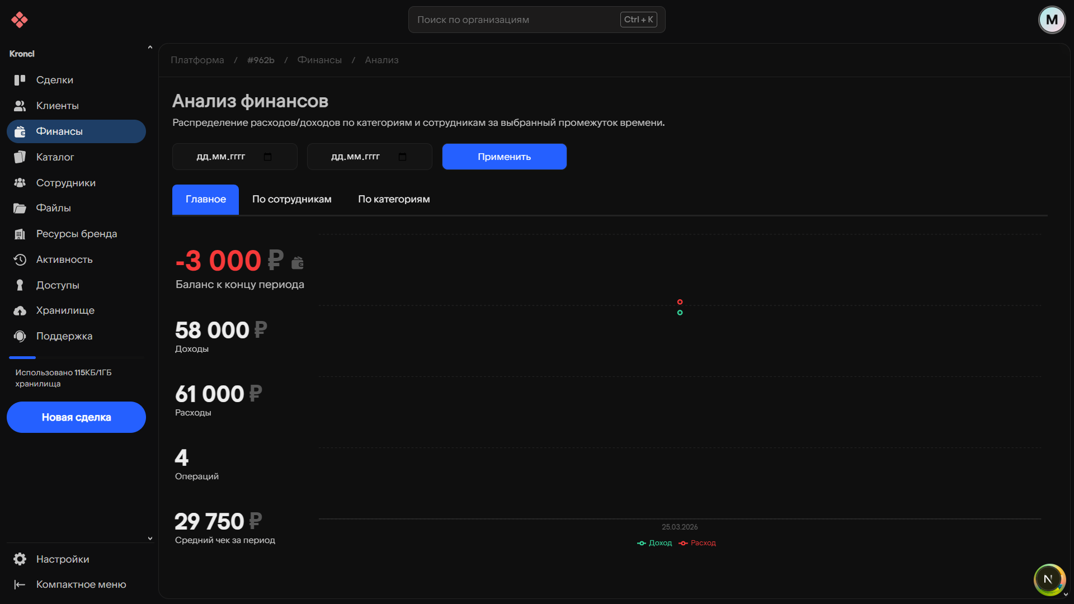
Task: Open the Сотрудники team icon
Action: click(20, 183)
